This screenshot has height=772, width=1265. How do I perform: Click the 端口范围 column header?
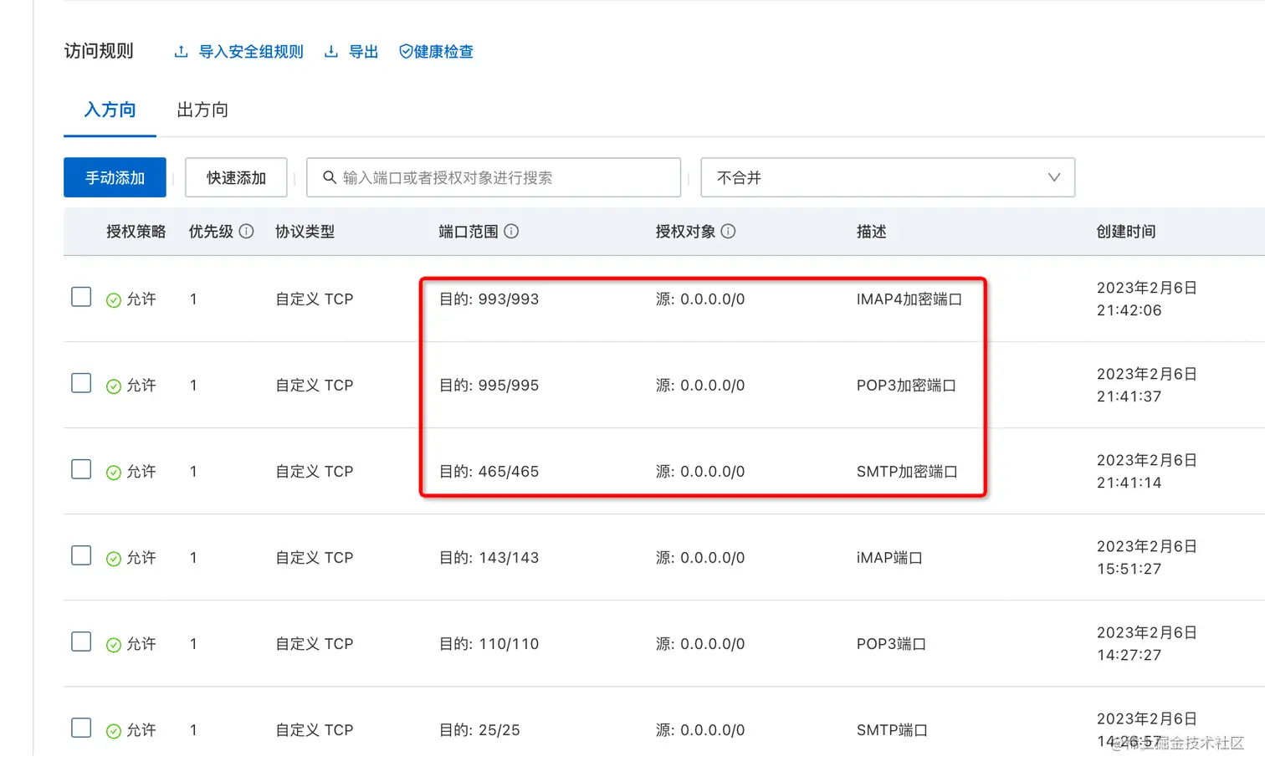click(469, 232)
